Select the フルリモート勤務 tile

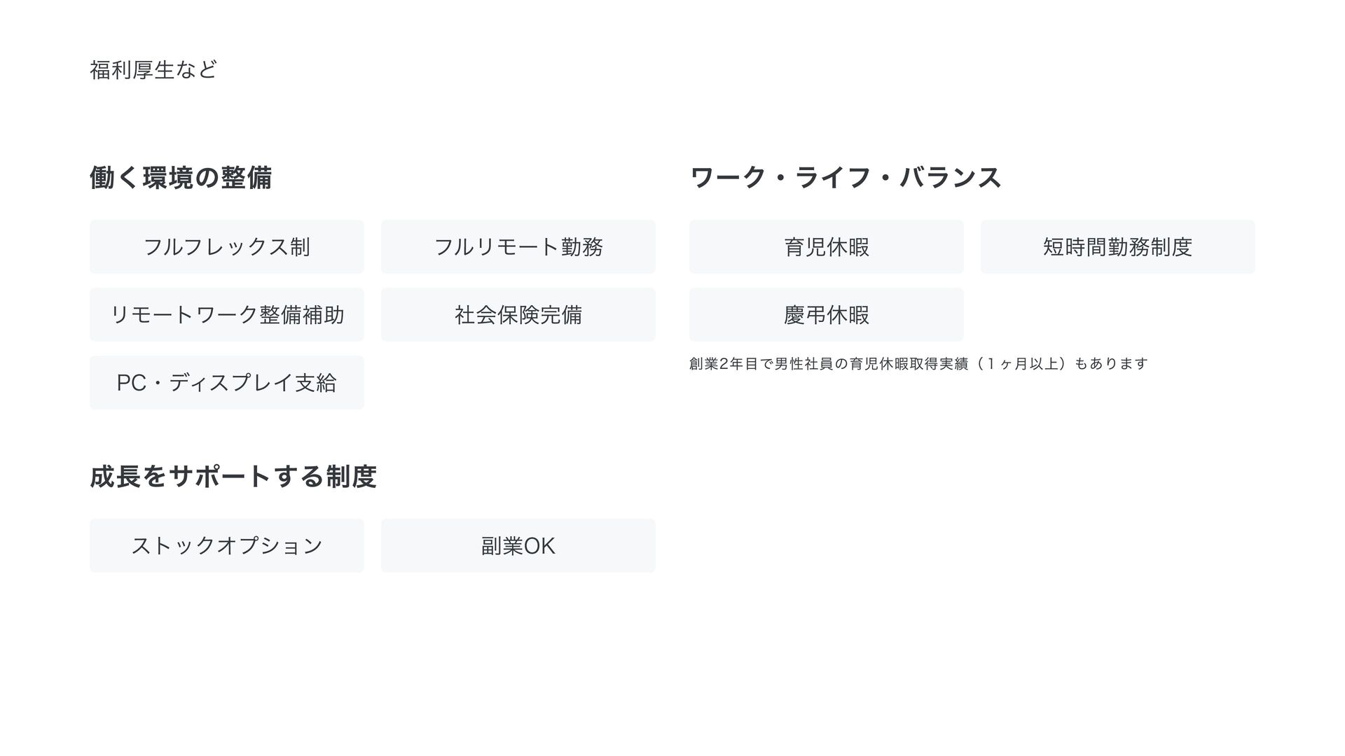coord(518,246)
